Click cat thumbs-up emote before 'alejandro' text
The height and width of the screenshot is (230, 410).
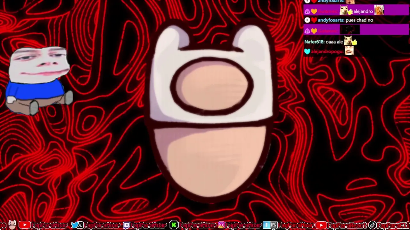tap(346, 10)
